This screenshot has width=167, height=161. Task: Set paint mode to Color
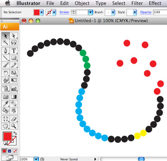click(x=4, y=151)
